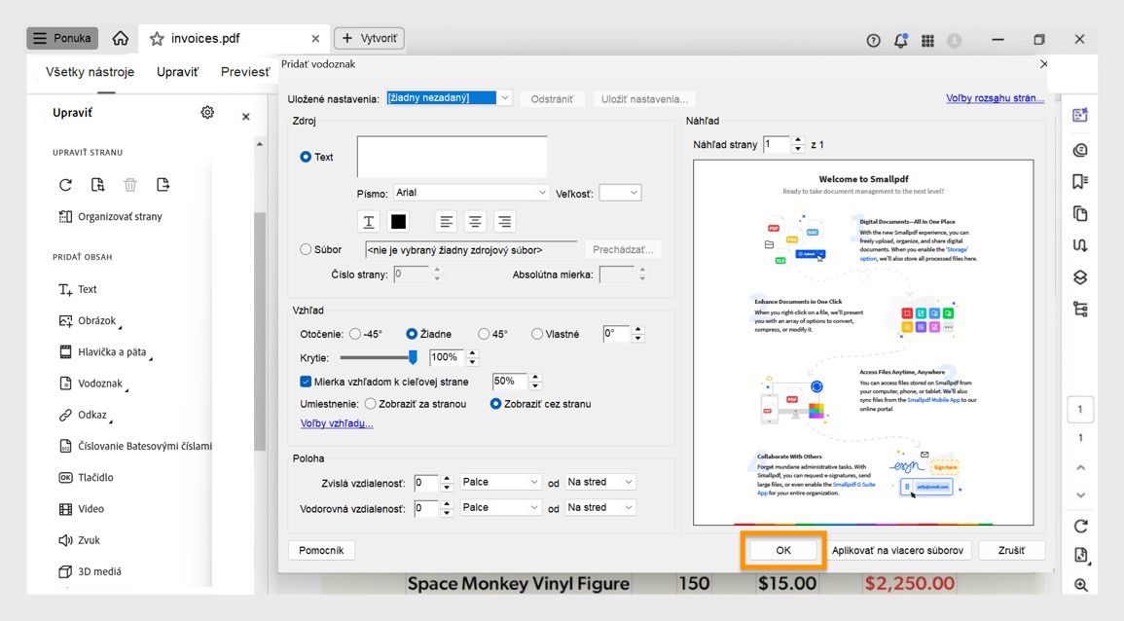The height and width of the screenshot is (621, 1124).
Task: Open Veľkosť font size dropdown
Action: tap(620, 193)
